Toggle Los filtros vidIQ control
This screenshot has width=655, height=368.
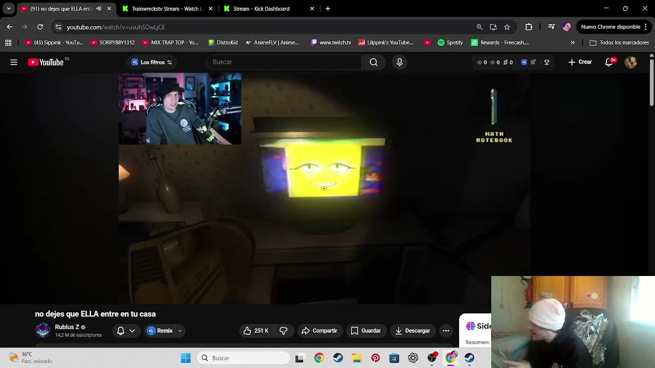151,62
